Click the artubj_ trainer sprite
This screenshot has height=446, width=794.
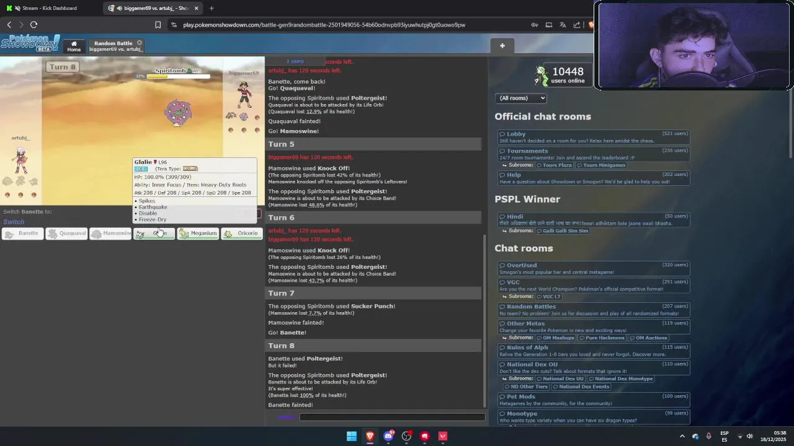tap(21, 160)
